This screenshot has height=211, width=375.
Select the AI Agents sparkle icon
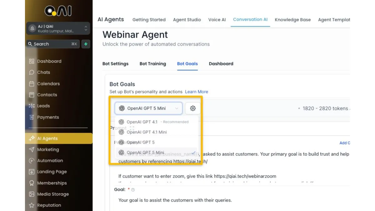(x=32, y=138)
